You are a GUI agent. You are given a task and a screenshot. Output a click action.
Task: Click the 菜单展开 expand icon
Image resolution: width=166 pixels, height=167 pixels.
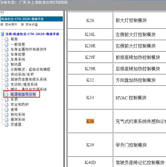coord(2,24)
